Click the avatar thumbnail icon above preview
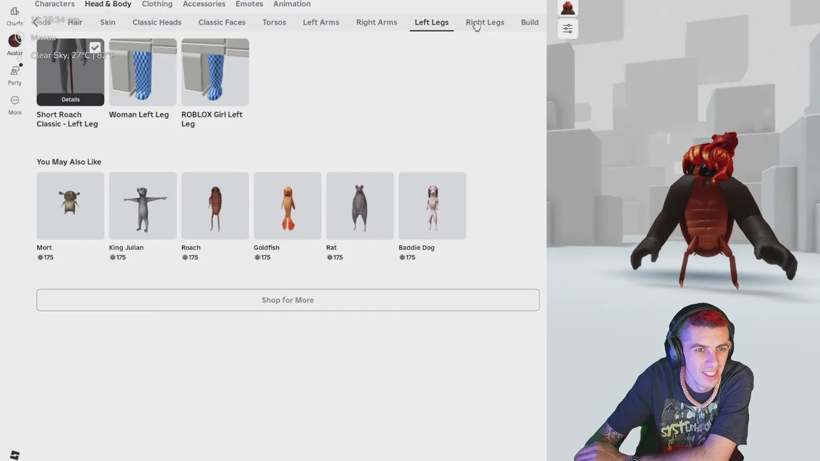The image size is (820, 461). pos(568,8)
